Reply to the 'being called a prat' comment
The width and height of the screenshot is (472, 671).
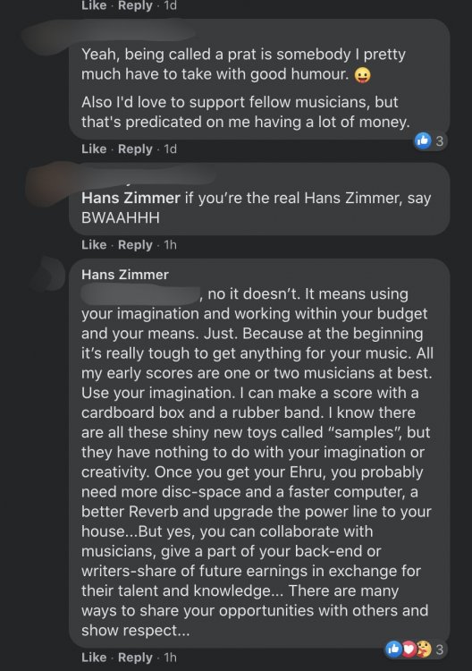(135, 149)
